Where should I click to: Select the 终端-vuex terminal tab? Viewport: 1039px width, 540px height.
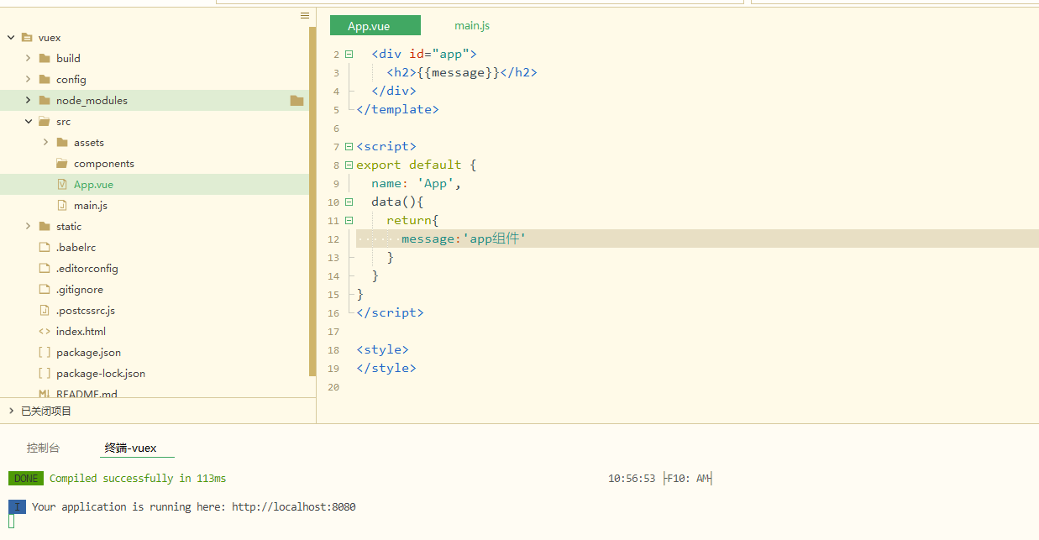click(x=130, y=448)
